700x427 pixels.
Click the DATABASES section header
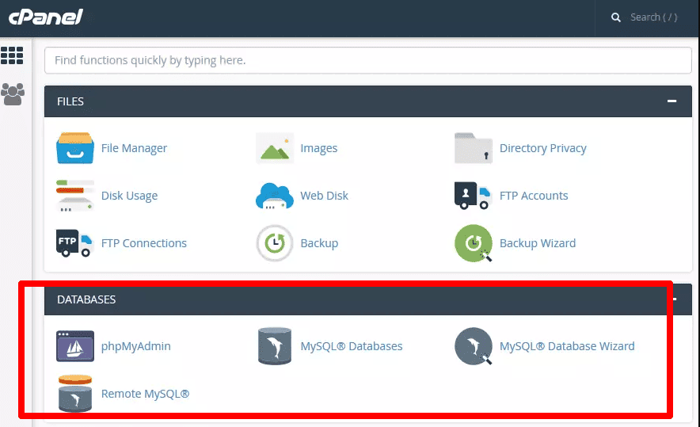coord(368,299)
